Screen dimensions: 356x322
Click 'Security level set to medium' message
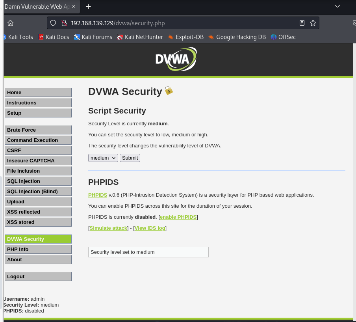pyautogui.click(x=148, y=252)
